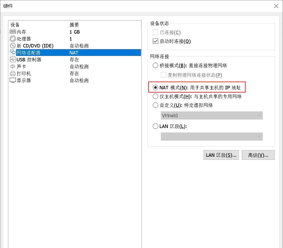The image size is (283, 248).
Task: Select the 处理器 (processor) device icon
Action: pos(13,39)
